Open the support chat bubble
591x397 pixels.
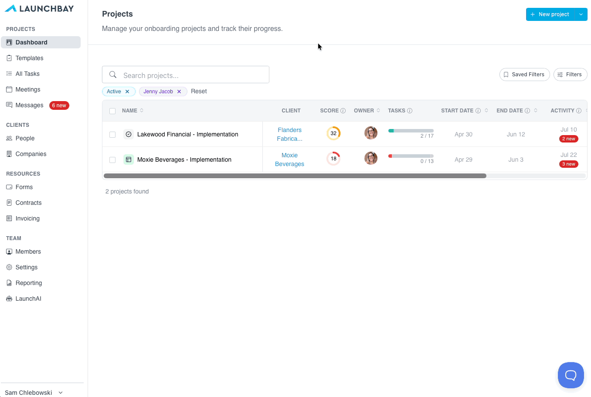(571, 375)
